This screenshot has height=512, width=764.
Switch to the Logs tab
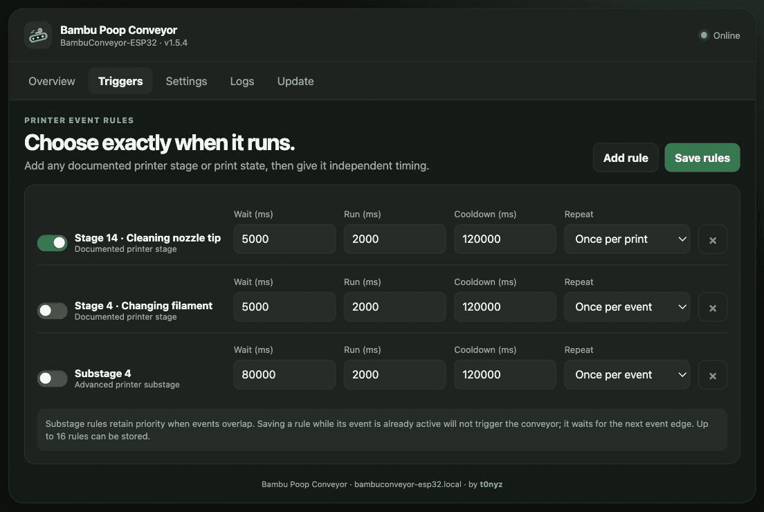[x=242, y=81]
